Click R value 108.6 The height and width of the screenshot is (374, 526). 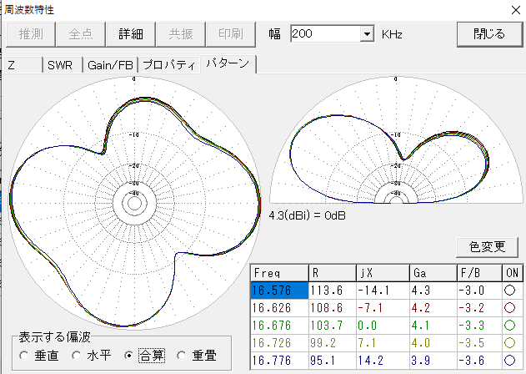[333, 308]
